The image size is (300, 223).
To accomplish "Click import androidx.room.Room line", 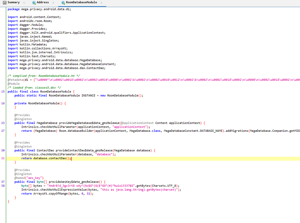I will point(30,21).
